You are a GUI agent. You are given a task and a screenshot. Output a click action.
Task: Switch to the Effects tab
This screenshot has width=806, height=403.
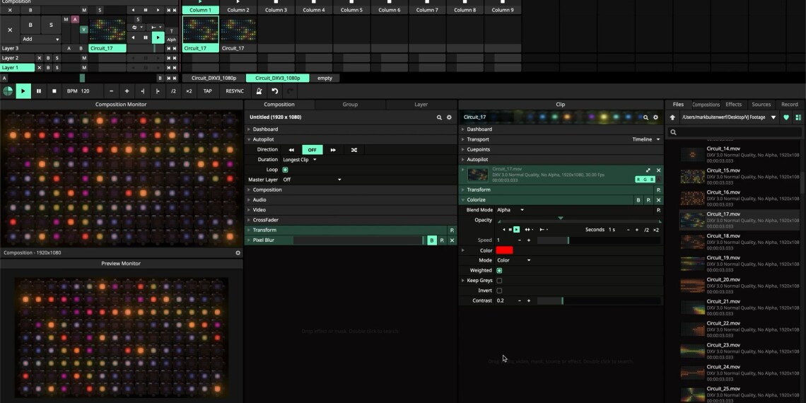point(734,105)
